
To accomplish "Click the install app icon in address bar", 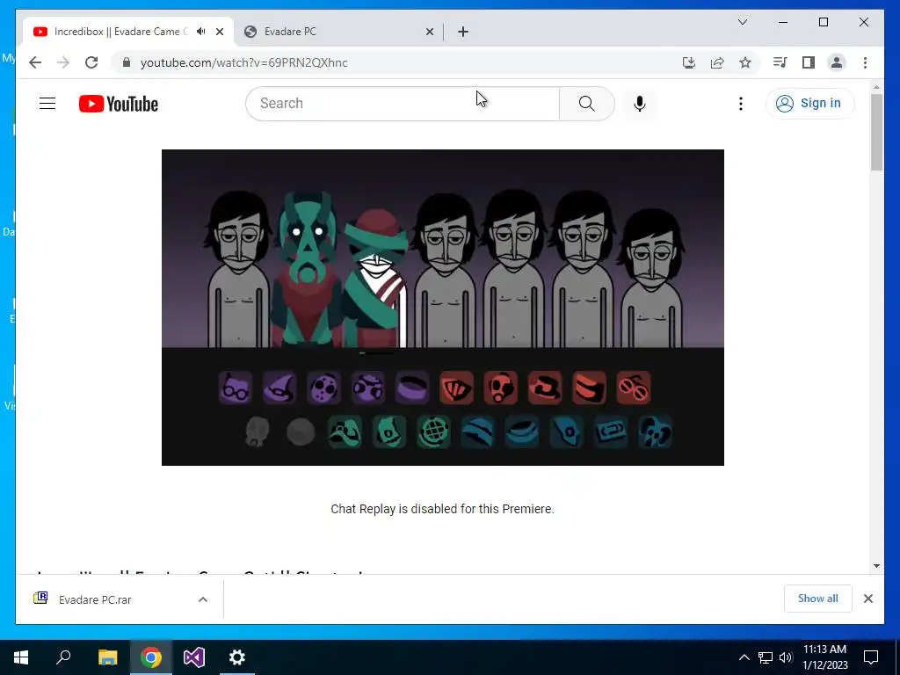I will coord(689,62).
